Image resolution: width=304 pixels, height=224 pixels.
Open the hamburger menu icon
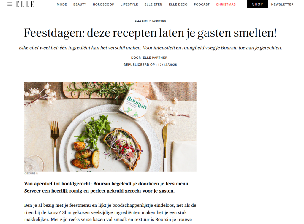pyautogui.click(x=10, y=4)
